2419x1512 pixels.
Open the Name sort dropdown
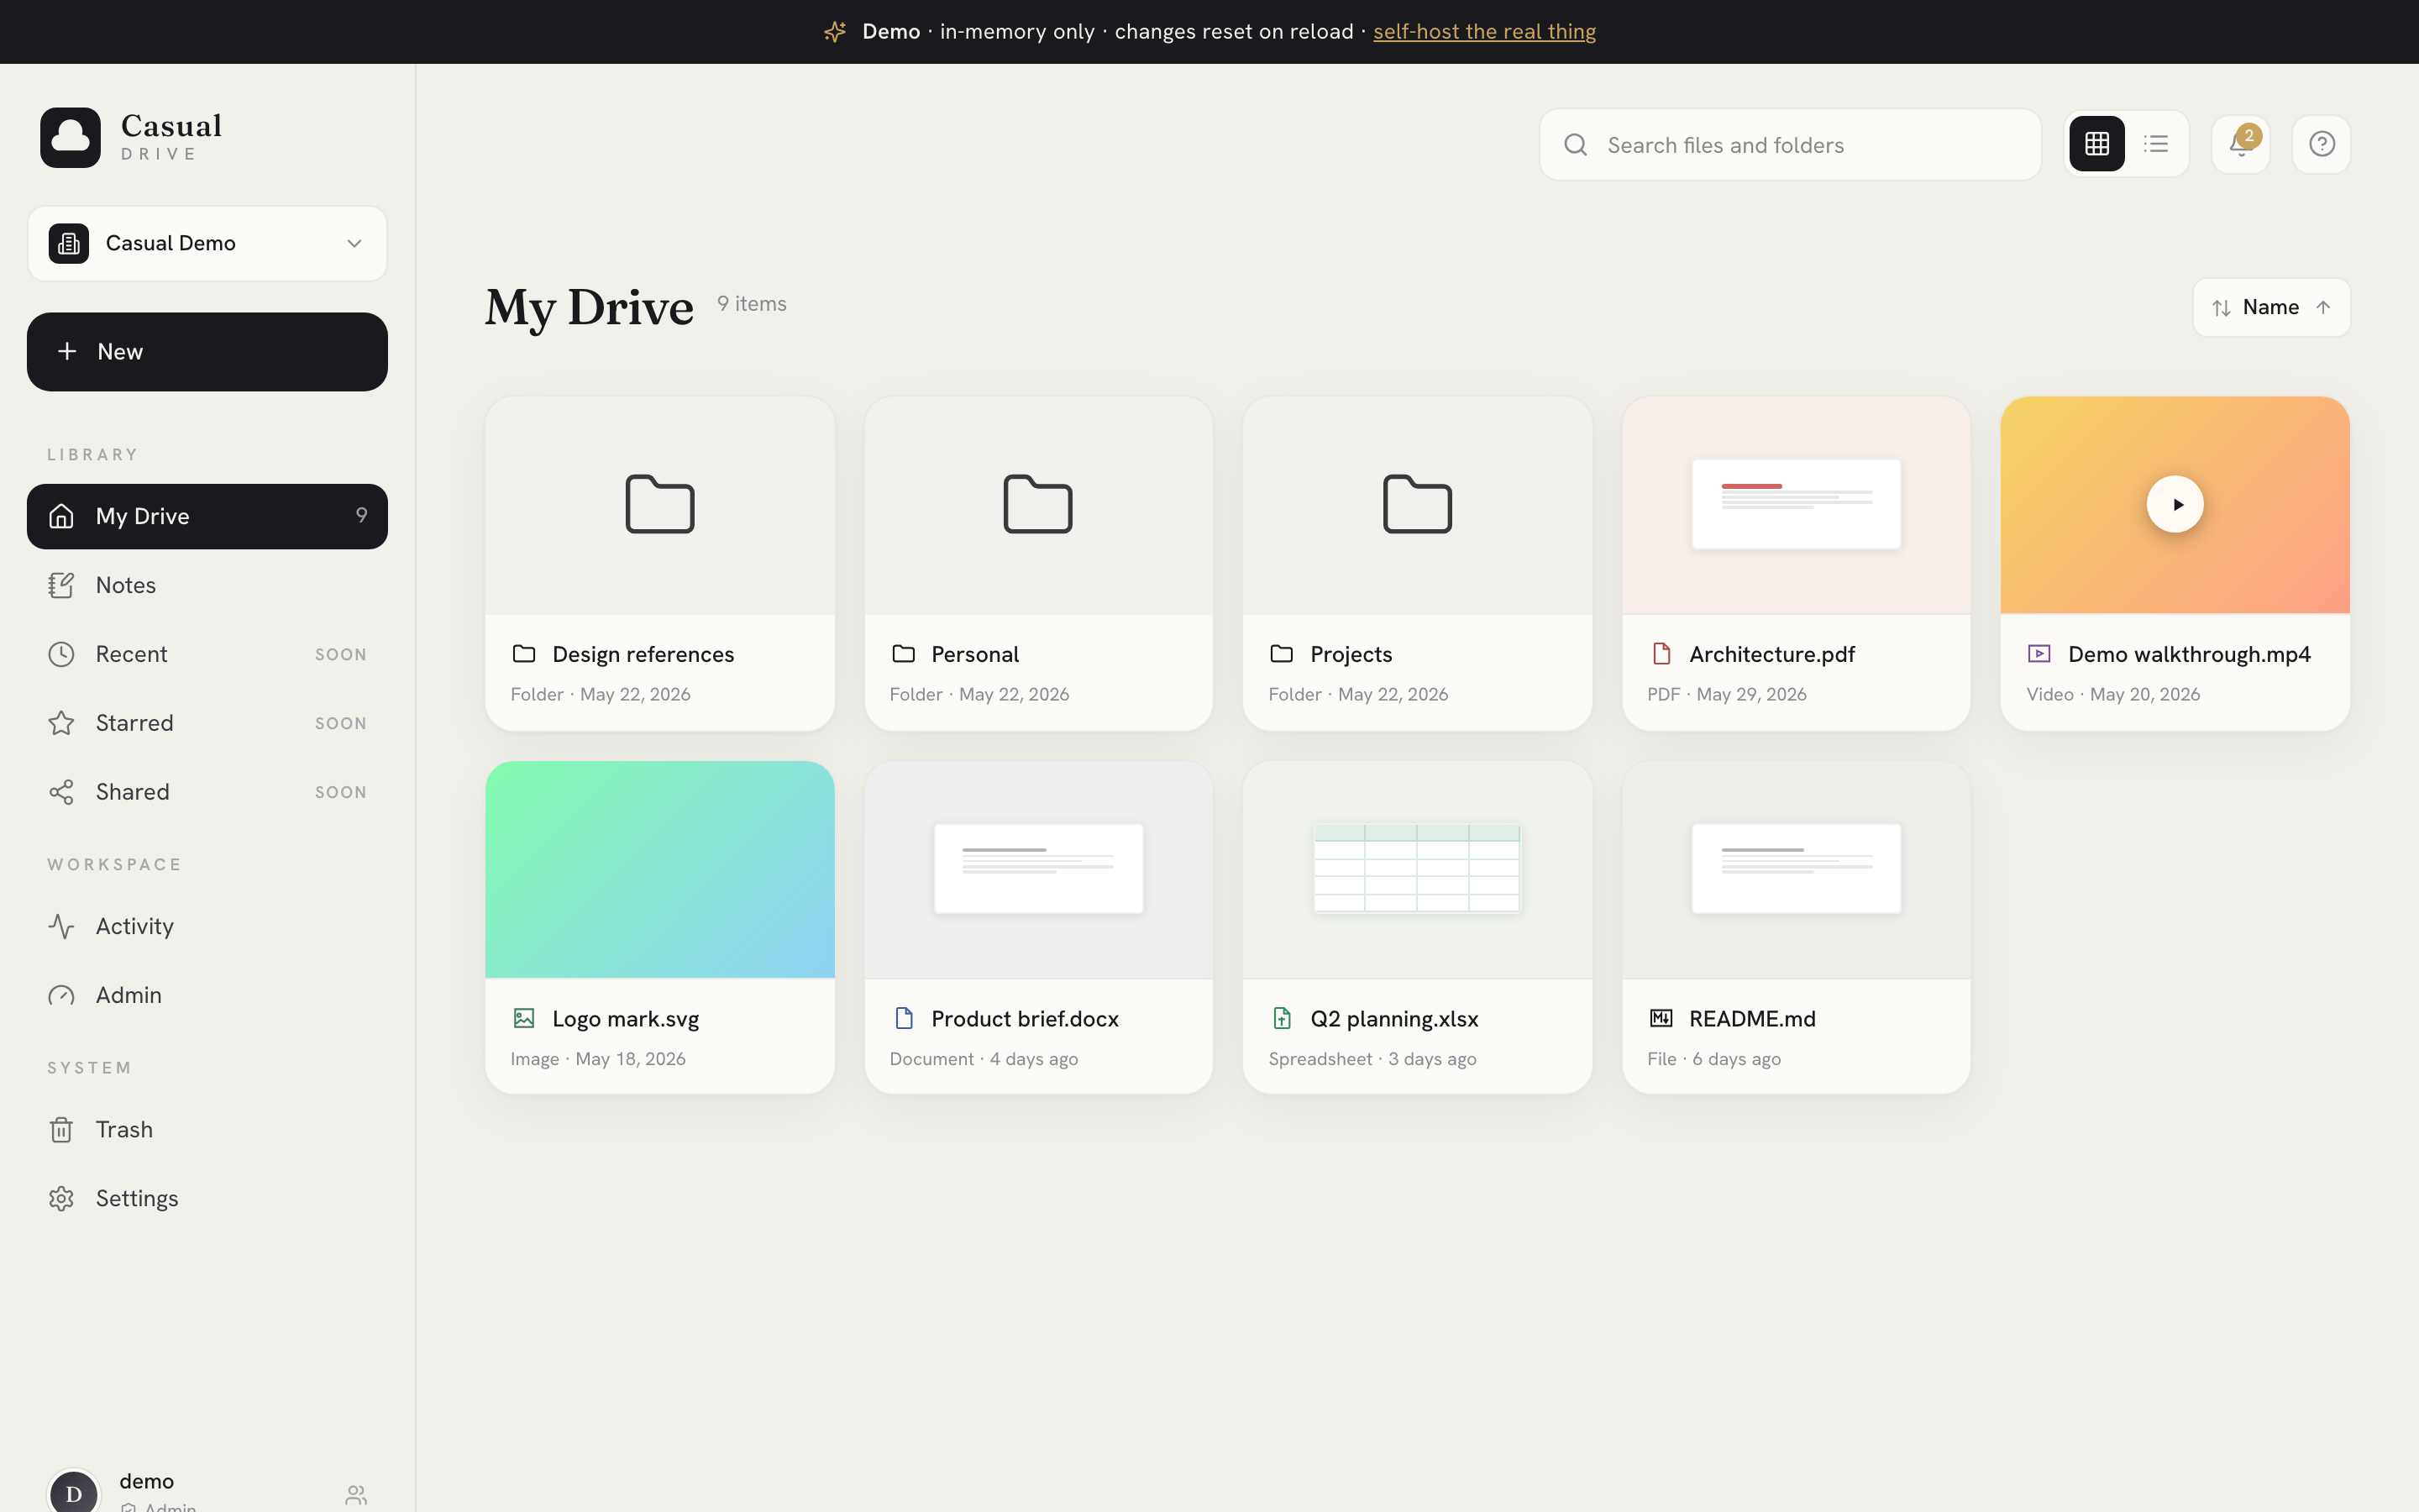click(2270, 307)
